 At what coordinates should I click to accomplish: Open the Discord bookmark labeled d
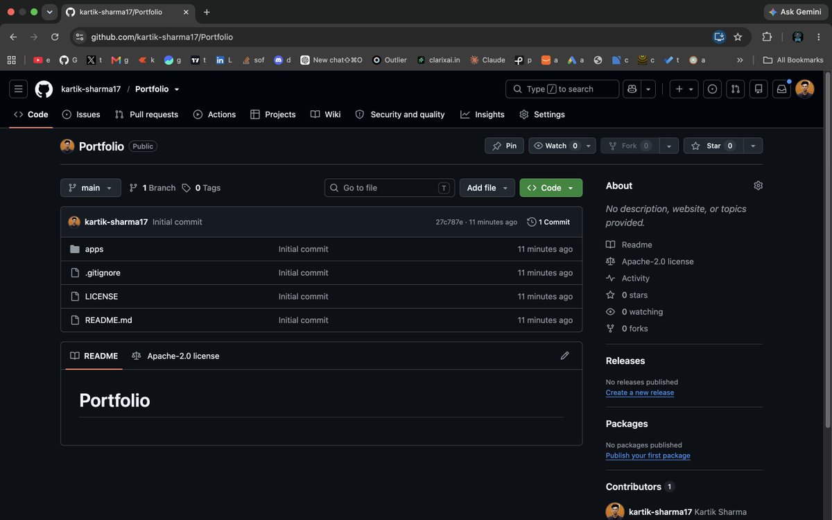(x=282, y=60)
